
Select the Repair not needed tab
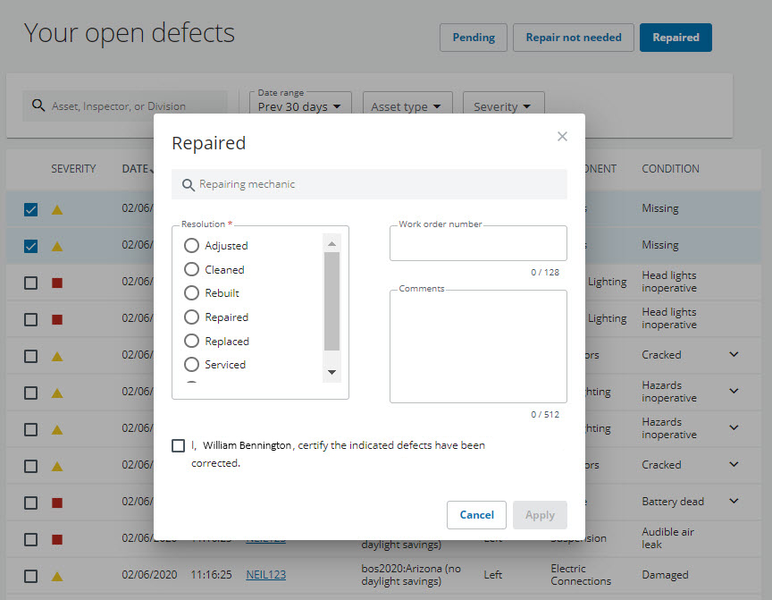click(x=573, y=38)
